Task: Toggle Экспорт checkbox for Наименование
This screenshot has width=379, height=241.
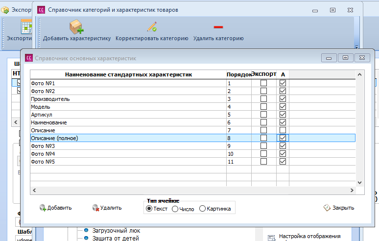Action: coord(264,122)
